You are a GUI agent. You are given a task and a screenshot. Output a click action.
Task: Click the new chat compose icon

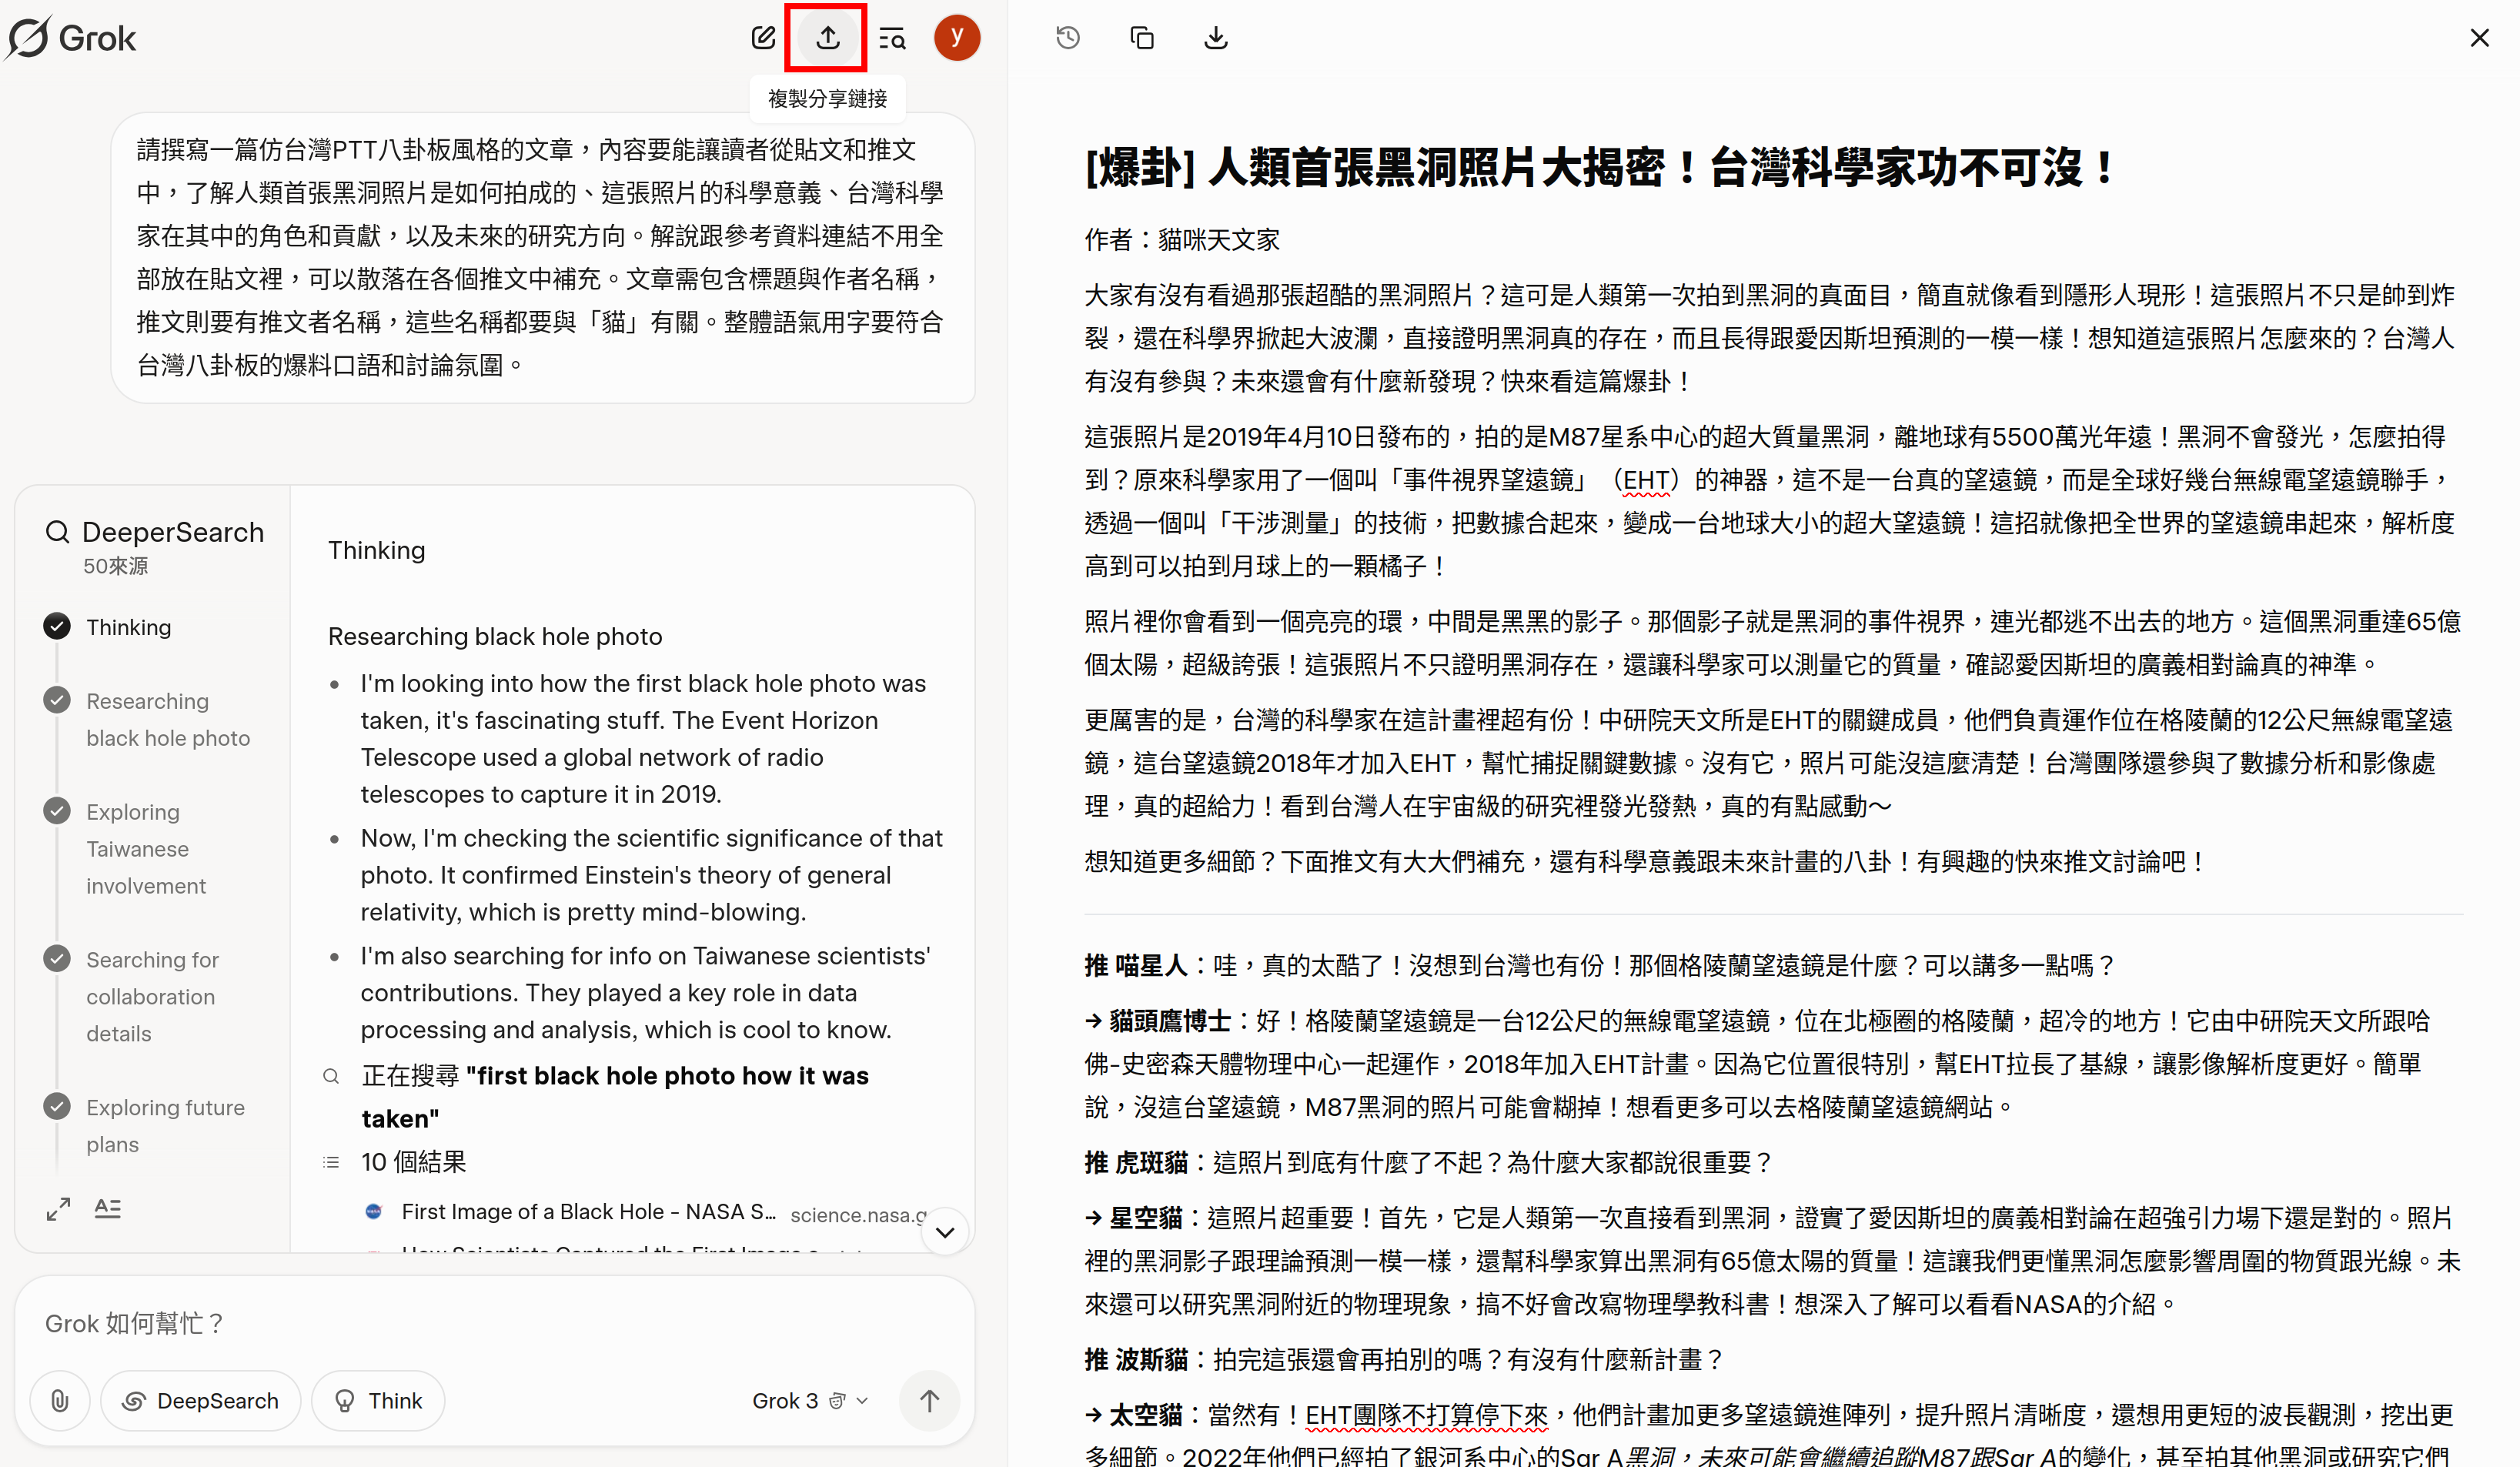point(763,38)
